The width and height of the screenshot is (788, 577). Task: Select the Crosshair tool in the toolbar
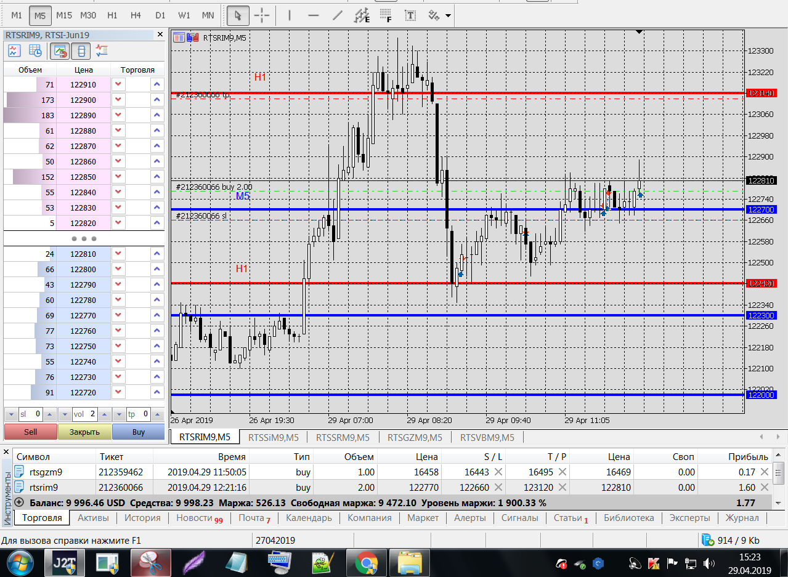[x=262, y=15]
